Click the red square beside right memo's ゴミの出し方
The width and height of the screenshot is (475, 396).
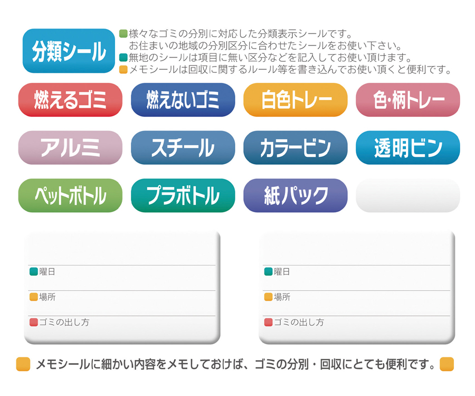click(268, 322)
